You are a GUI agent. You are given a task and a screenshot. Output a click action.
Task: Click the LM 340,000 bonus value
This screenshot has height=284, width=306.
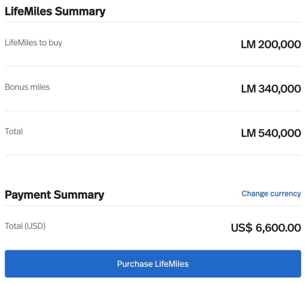[x=271, y=89]
